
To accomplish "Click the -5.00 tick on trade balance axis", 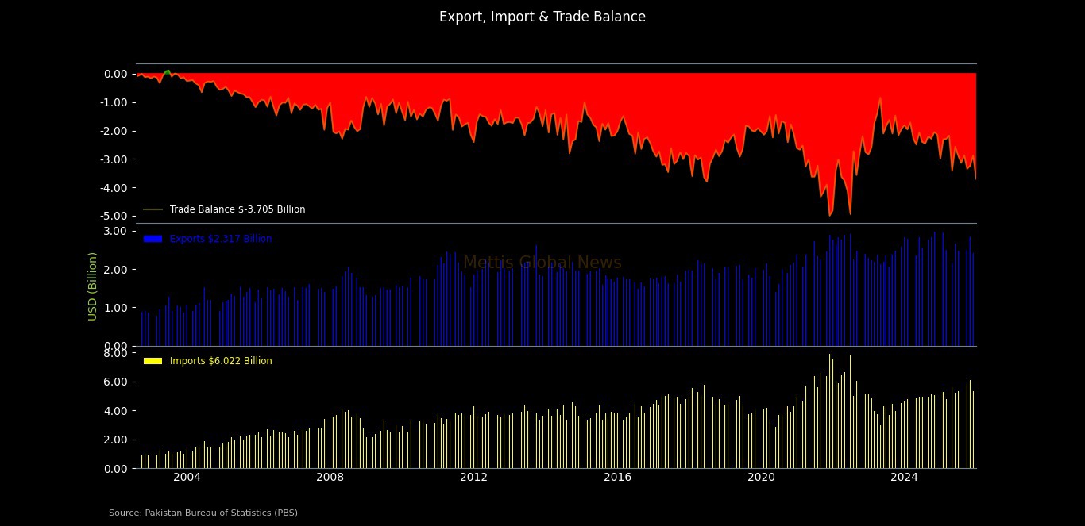I will click(116, 216).
